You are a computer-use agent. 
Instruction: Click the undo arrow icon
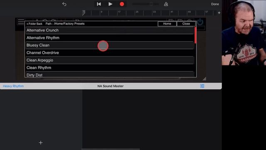[64, 4]
